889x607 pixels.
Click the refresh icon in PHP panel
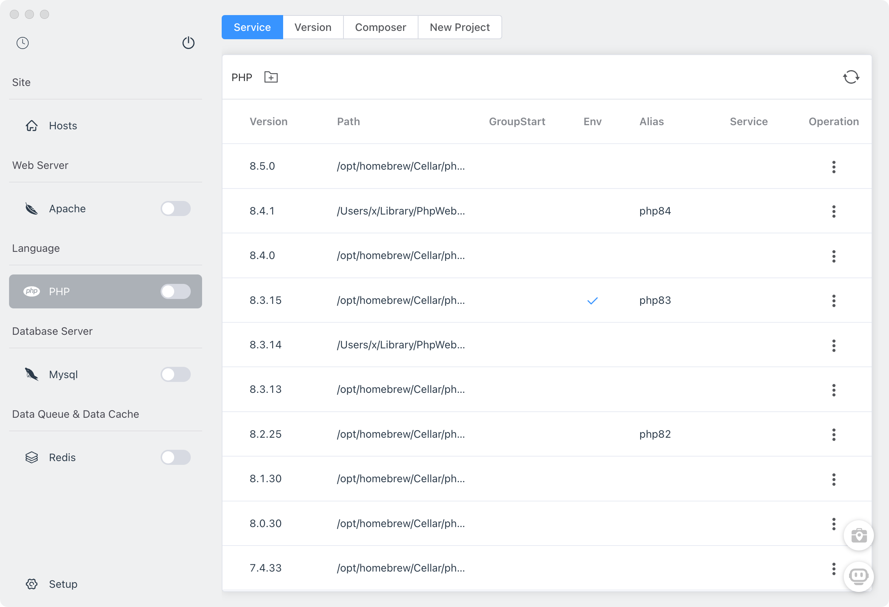pyautogui.click(x=851, y=77)
